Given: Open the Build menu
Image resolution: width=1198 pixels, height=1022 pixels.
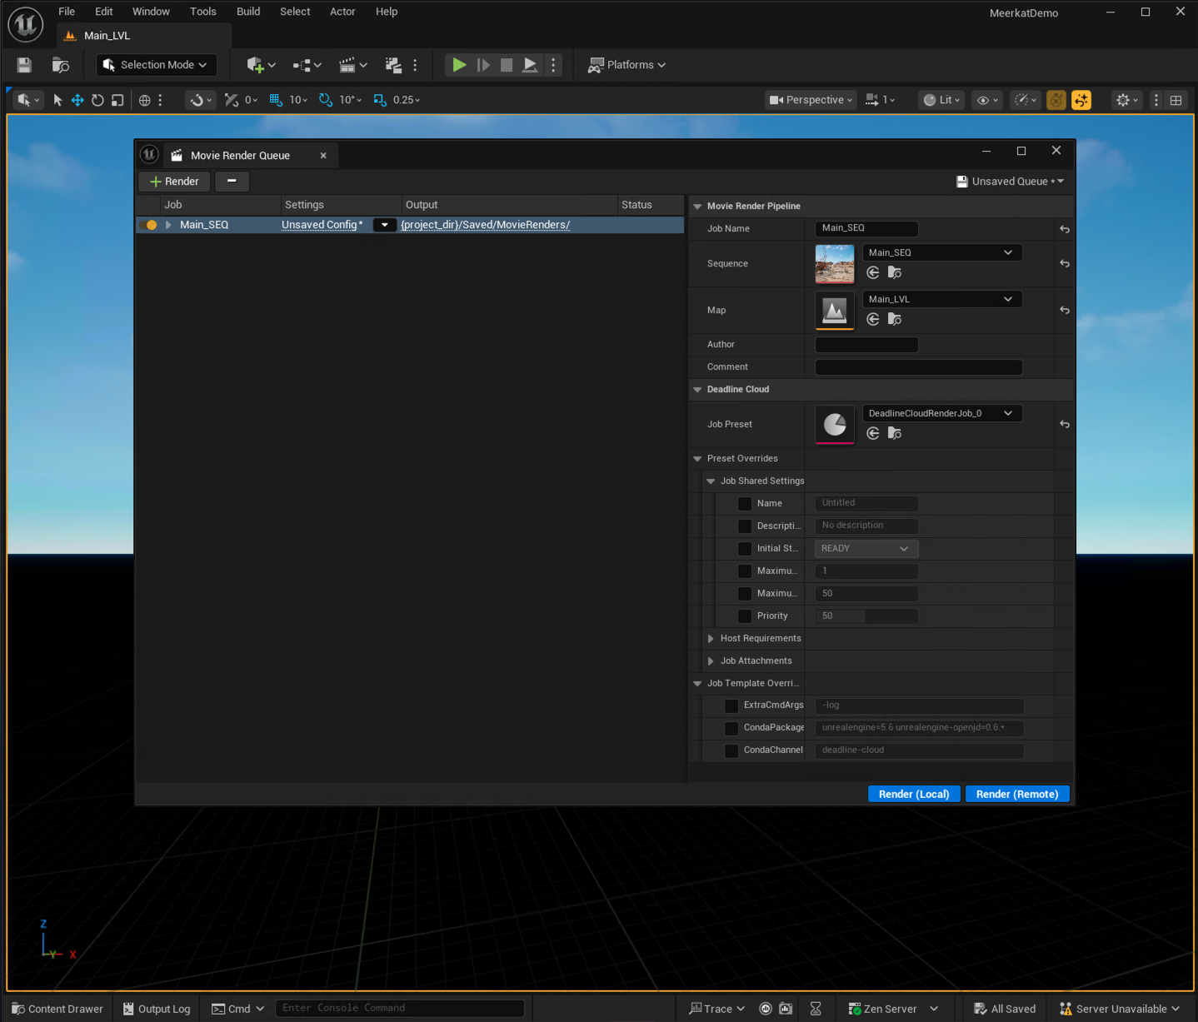Looking at the screenshot, I should (x=247, y=11).
